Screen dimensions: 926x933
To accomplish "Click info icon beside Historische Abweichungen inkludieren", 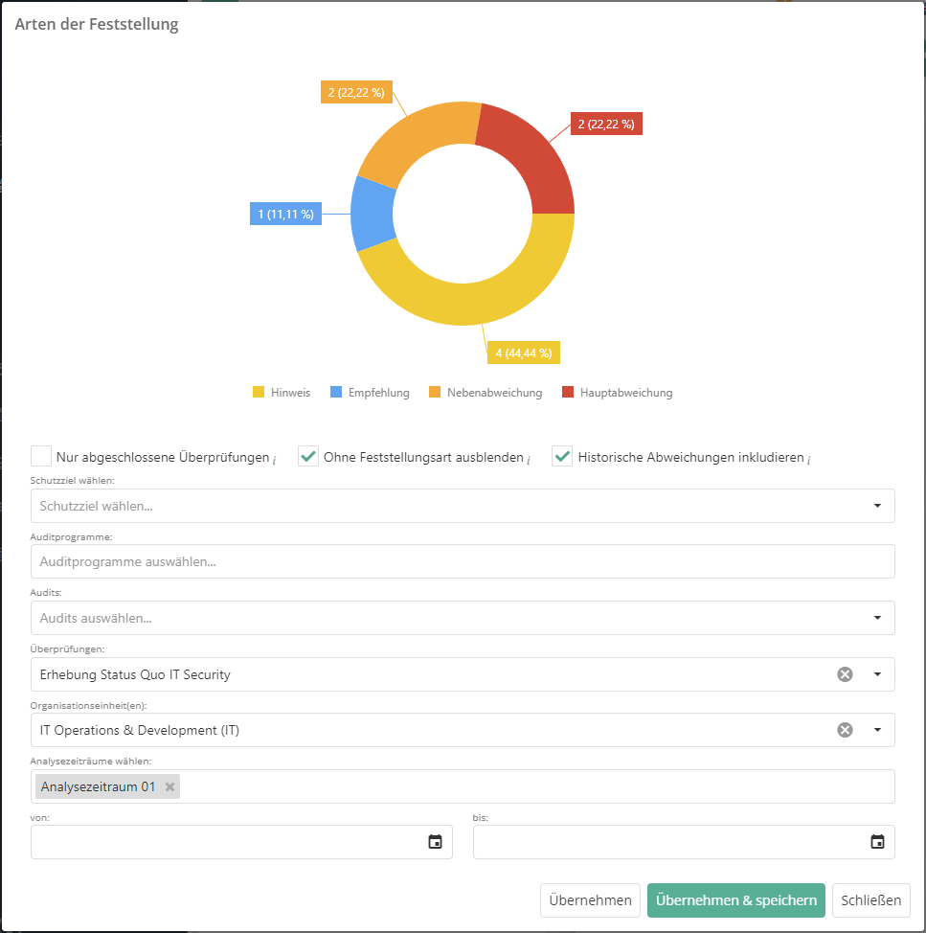I will pos(808,460).
